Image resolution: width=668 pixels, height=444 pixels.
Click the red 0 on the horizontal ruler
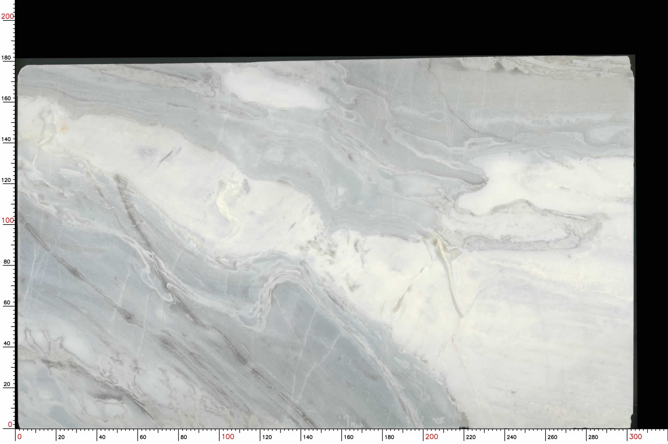pyautogui.click(x=20, y=437)
